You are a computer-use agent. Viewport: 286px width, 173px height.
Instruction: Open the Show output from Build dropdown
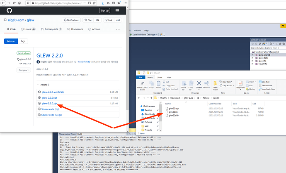click(102, 134)
